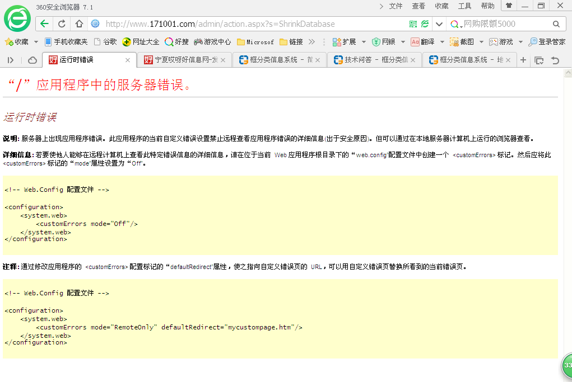Close the 宁夏哎呀好信息网 tab
The width and height of the screenshot is (572, 382).
point(222,60)
